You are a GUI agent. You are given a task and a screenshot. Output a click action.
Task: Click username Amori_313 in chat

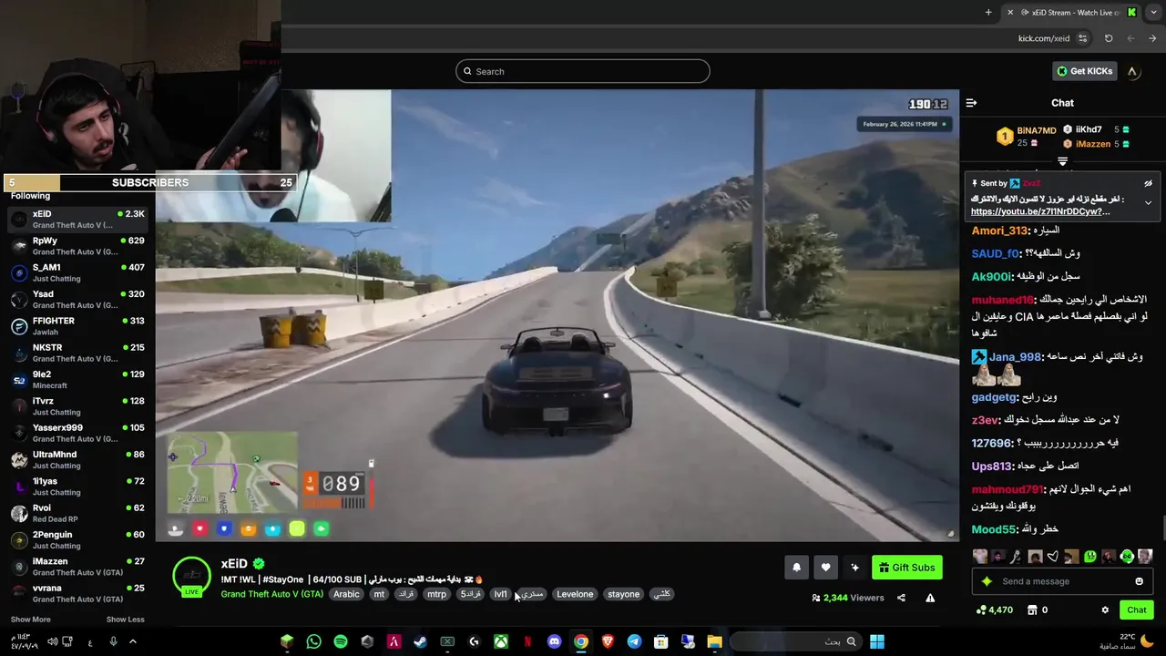pos(999,231)
